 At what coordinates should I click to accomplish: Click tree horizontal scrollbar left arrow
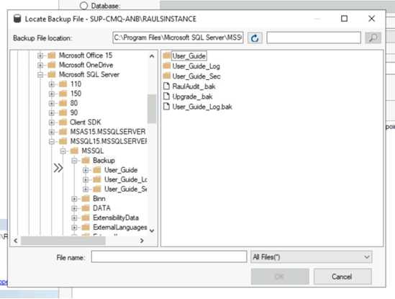tap(16, 241)
